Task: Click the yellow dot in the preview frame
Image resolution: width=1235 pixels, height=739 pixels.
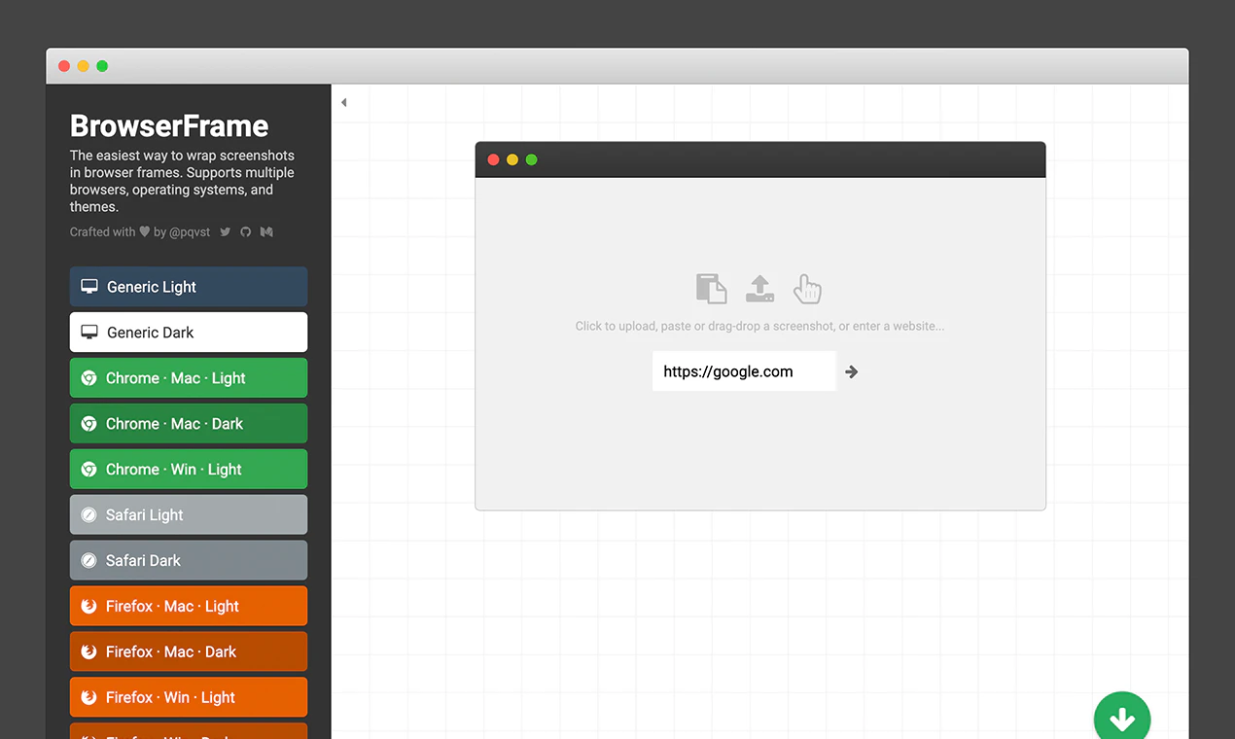Action: coord(512,159)
